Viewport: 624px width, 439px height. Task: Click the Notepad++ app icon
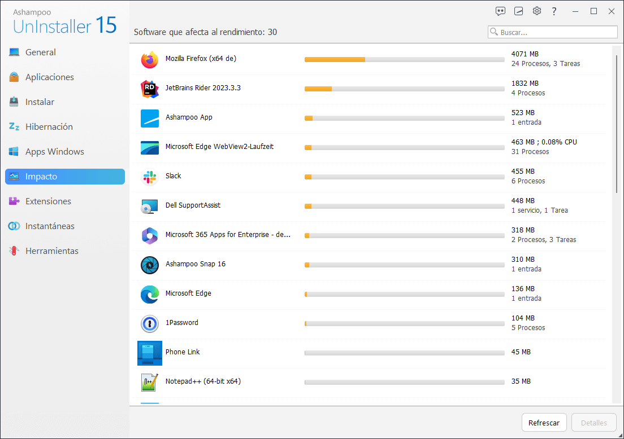point(150,383)
